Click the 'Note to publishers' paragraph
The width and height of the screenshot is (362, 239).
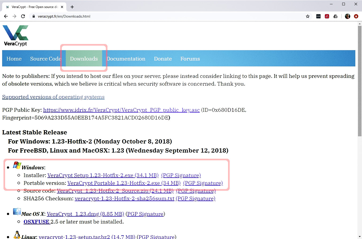[x=178, y=80]
